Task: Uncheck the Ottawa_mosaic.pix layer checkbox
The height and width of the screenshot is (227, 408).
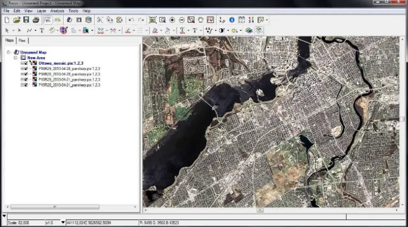Action: click(26, 63)
